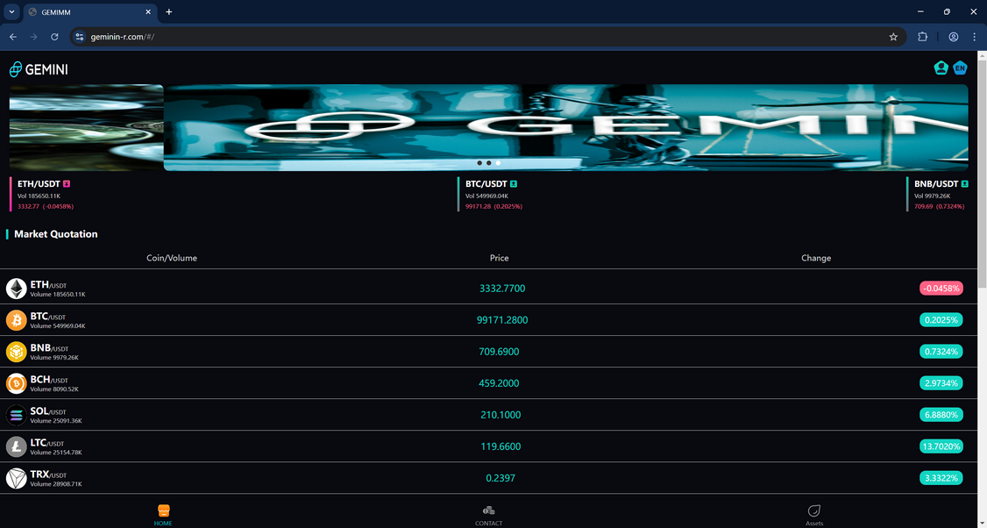Click the BNB price 709.6900
The height and width of the screenshot is (528, 987).
coord(499,352)
